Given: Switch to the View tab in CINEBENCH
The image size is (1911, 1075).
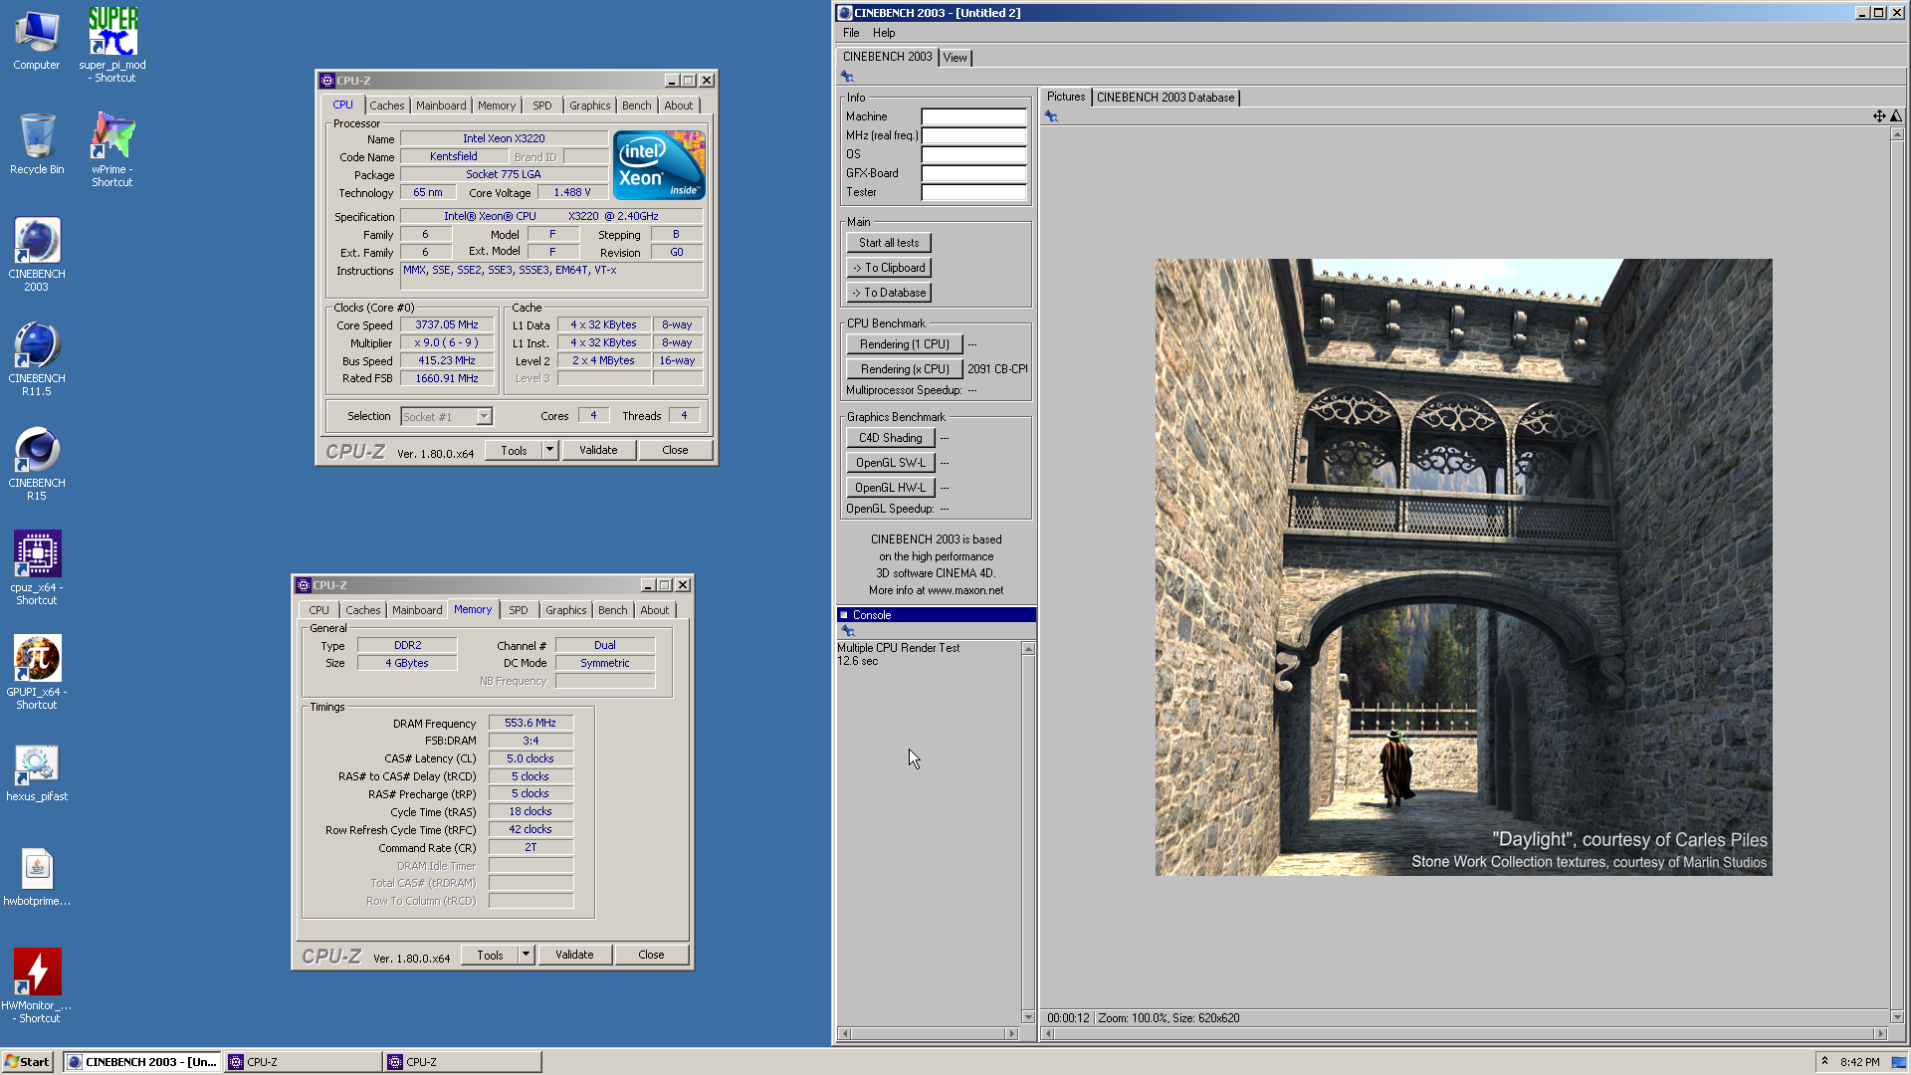Looking at the screenshot, I should (x=955, y=58).
